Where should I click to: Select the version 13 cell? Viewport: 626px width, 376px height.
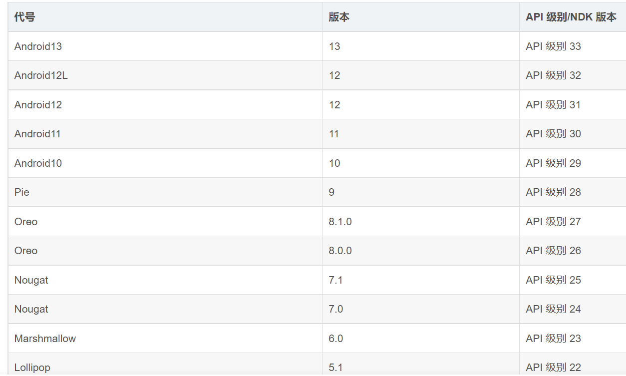point(421,46)
